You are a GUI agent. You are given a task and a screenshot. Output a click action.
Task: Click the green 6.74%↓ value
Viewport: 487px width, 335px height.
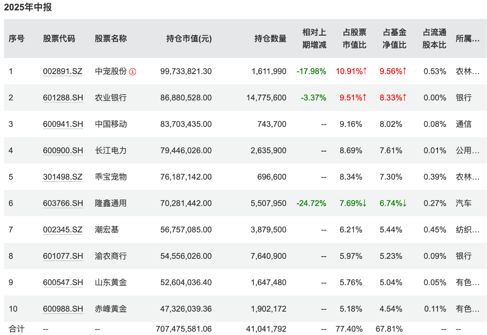pos(393,203)
